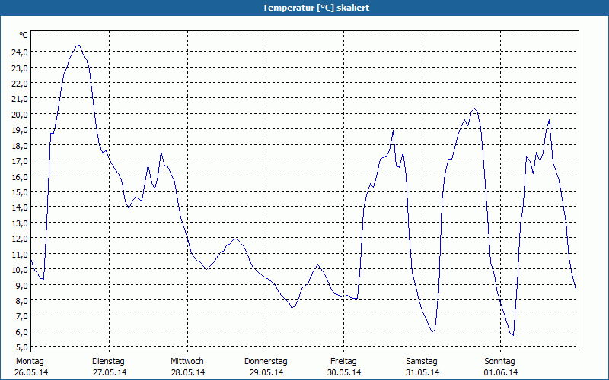
Task: Click the 22,0 y-axis value
Action: (20, 84)
